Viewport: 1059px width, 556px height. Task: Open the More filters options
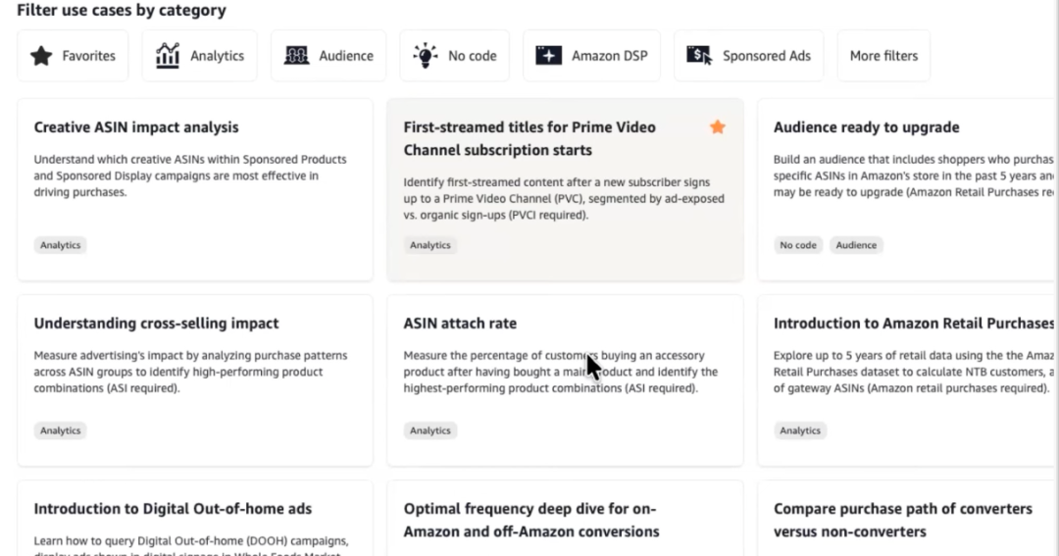click(883, 56)
